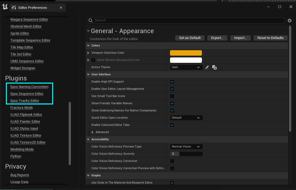Click the magnifier icon in the search field
Screen dimensions: 296x190
coord(90,20)
